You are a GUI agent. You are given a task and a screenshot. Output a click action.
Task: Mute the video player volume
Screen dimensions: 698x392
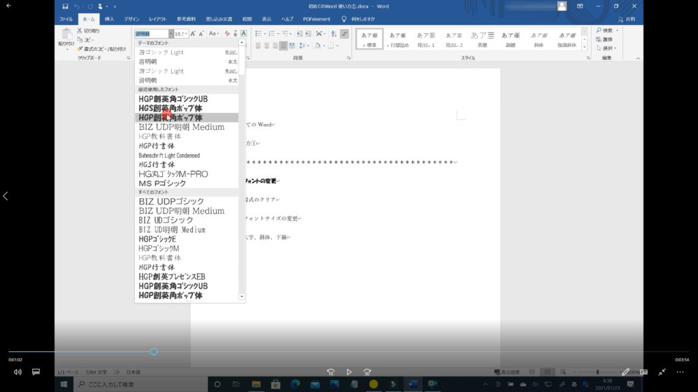point(18,372)
